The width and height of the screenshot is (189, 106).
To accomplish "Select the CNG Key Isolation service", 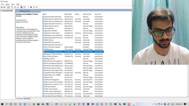I will (73, 87).
